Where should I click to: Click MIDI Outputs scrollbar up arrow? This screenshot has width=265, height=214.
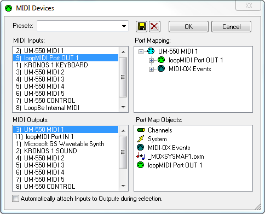[123, 131]
